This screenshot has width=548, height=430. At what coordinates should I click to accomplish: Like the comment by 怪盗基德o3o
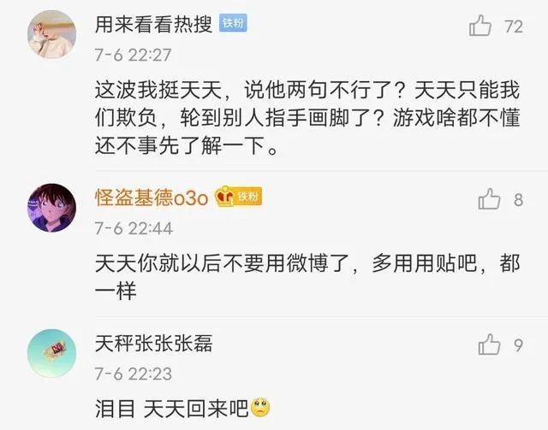(x=489, y=199)
